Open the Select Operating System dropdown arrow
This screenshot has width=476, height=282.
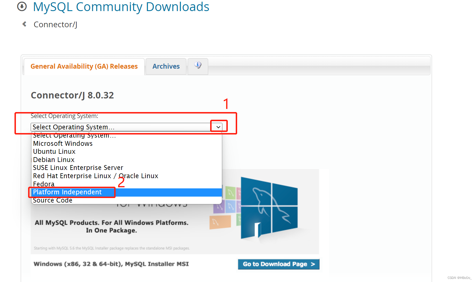[x=218, y=127]
